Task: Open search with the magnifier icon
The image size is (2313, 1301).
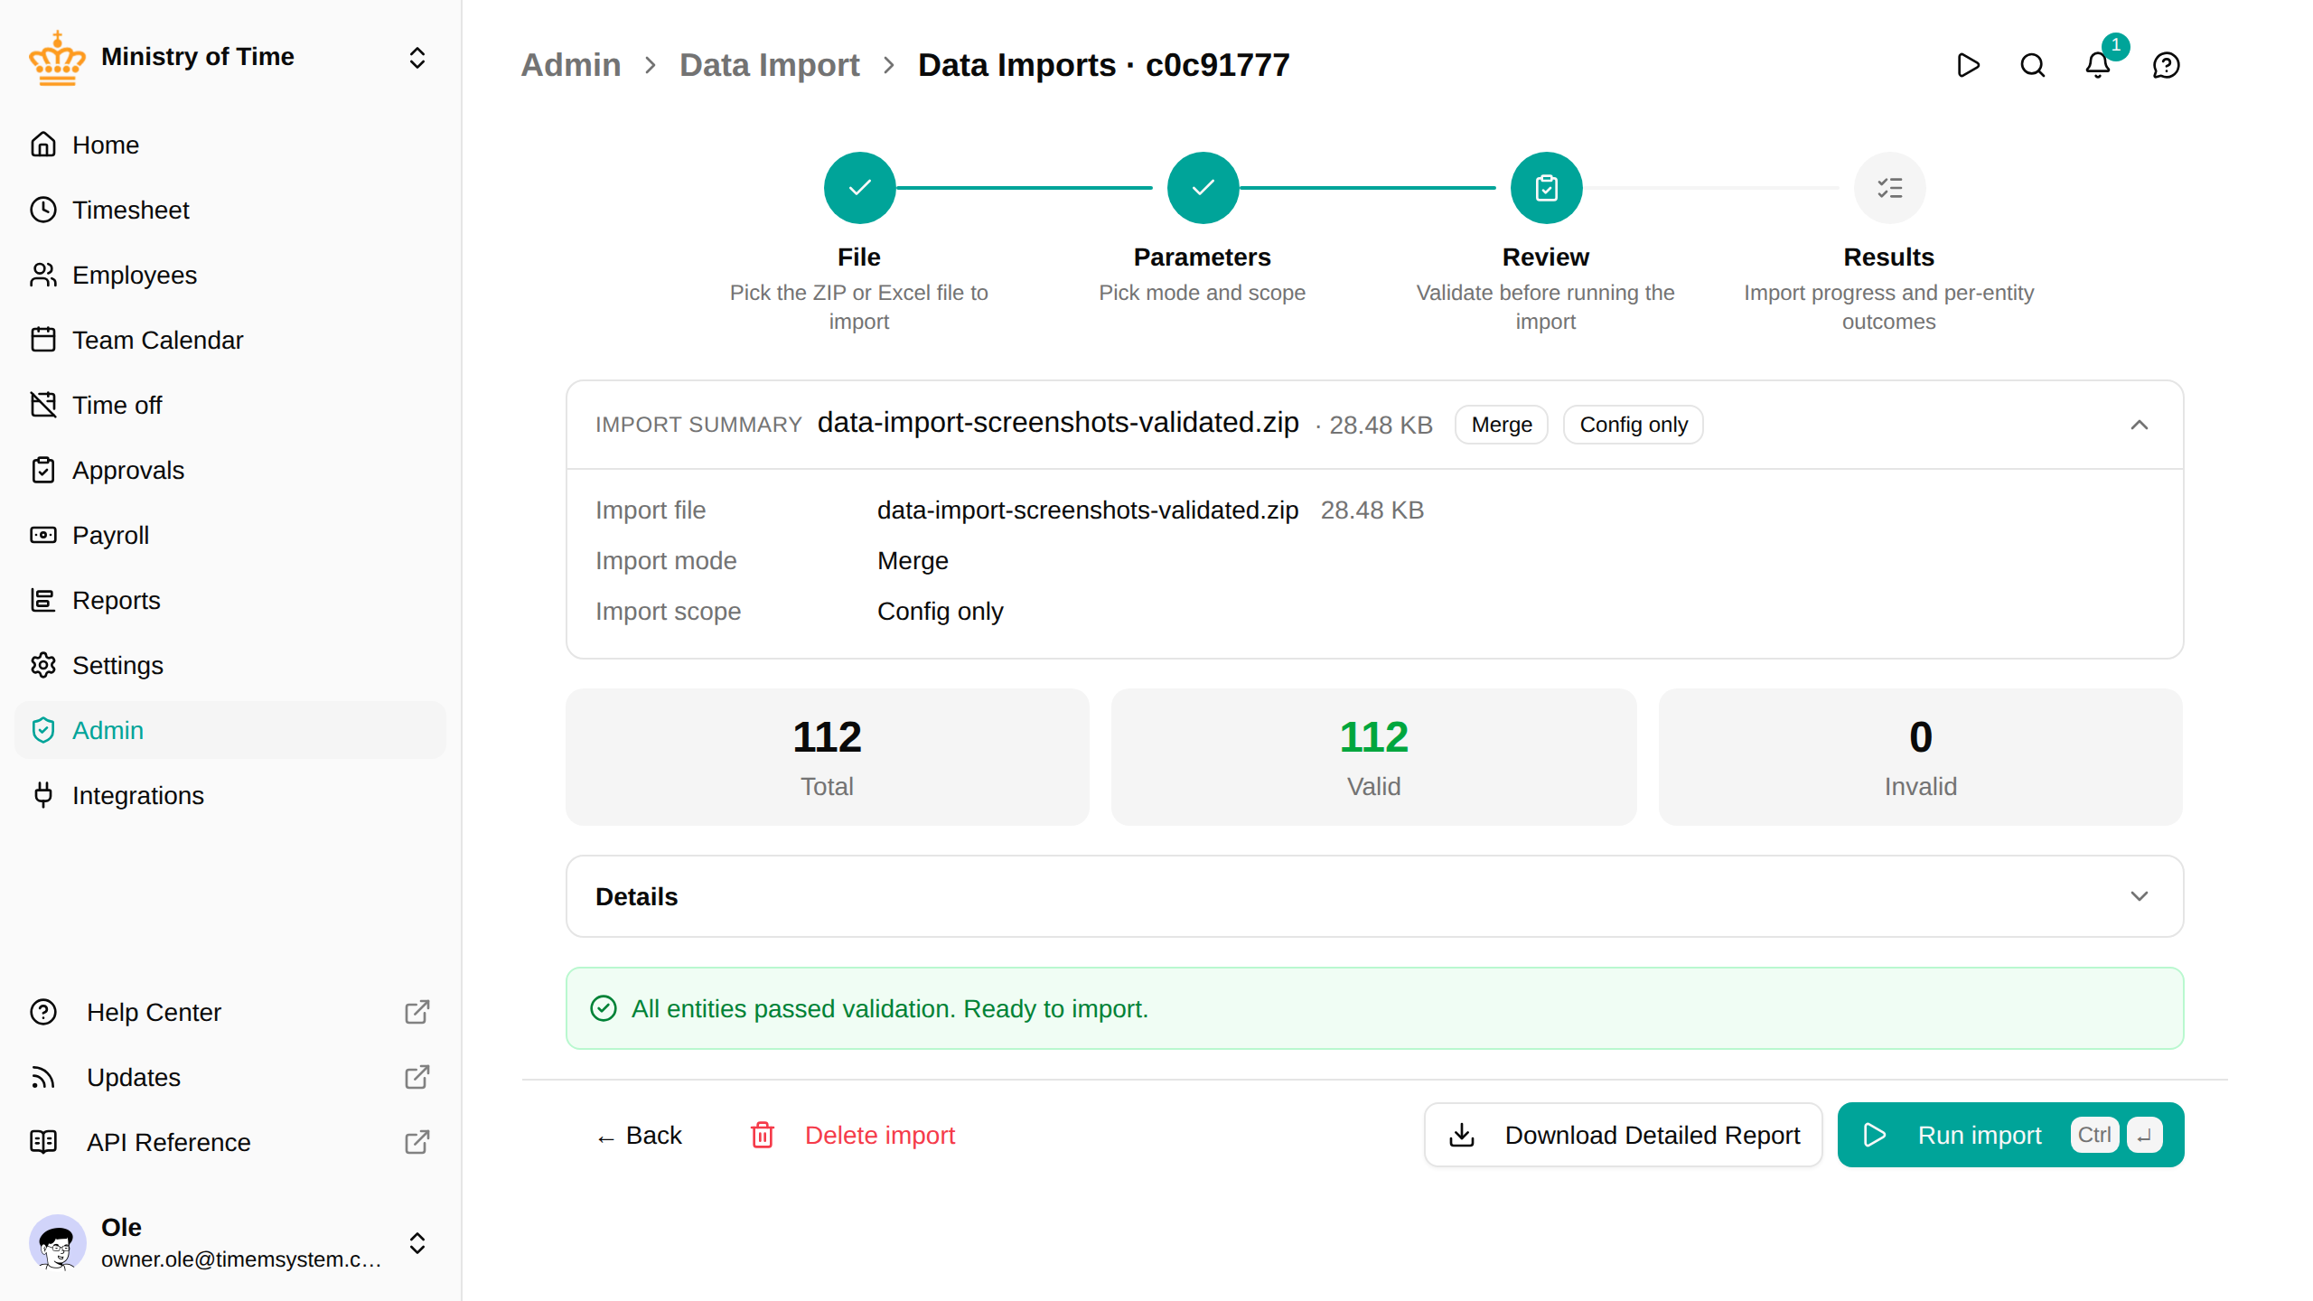Action: (x=2033, y=65)
